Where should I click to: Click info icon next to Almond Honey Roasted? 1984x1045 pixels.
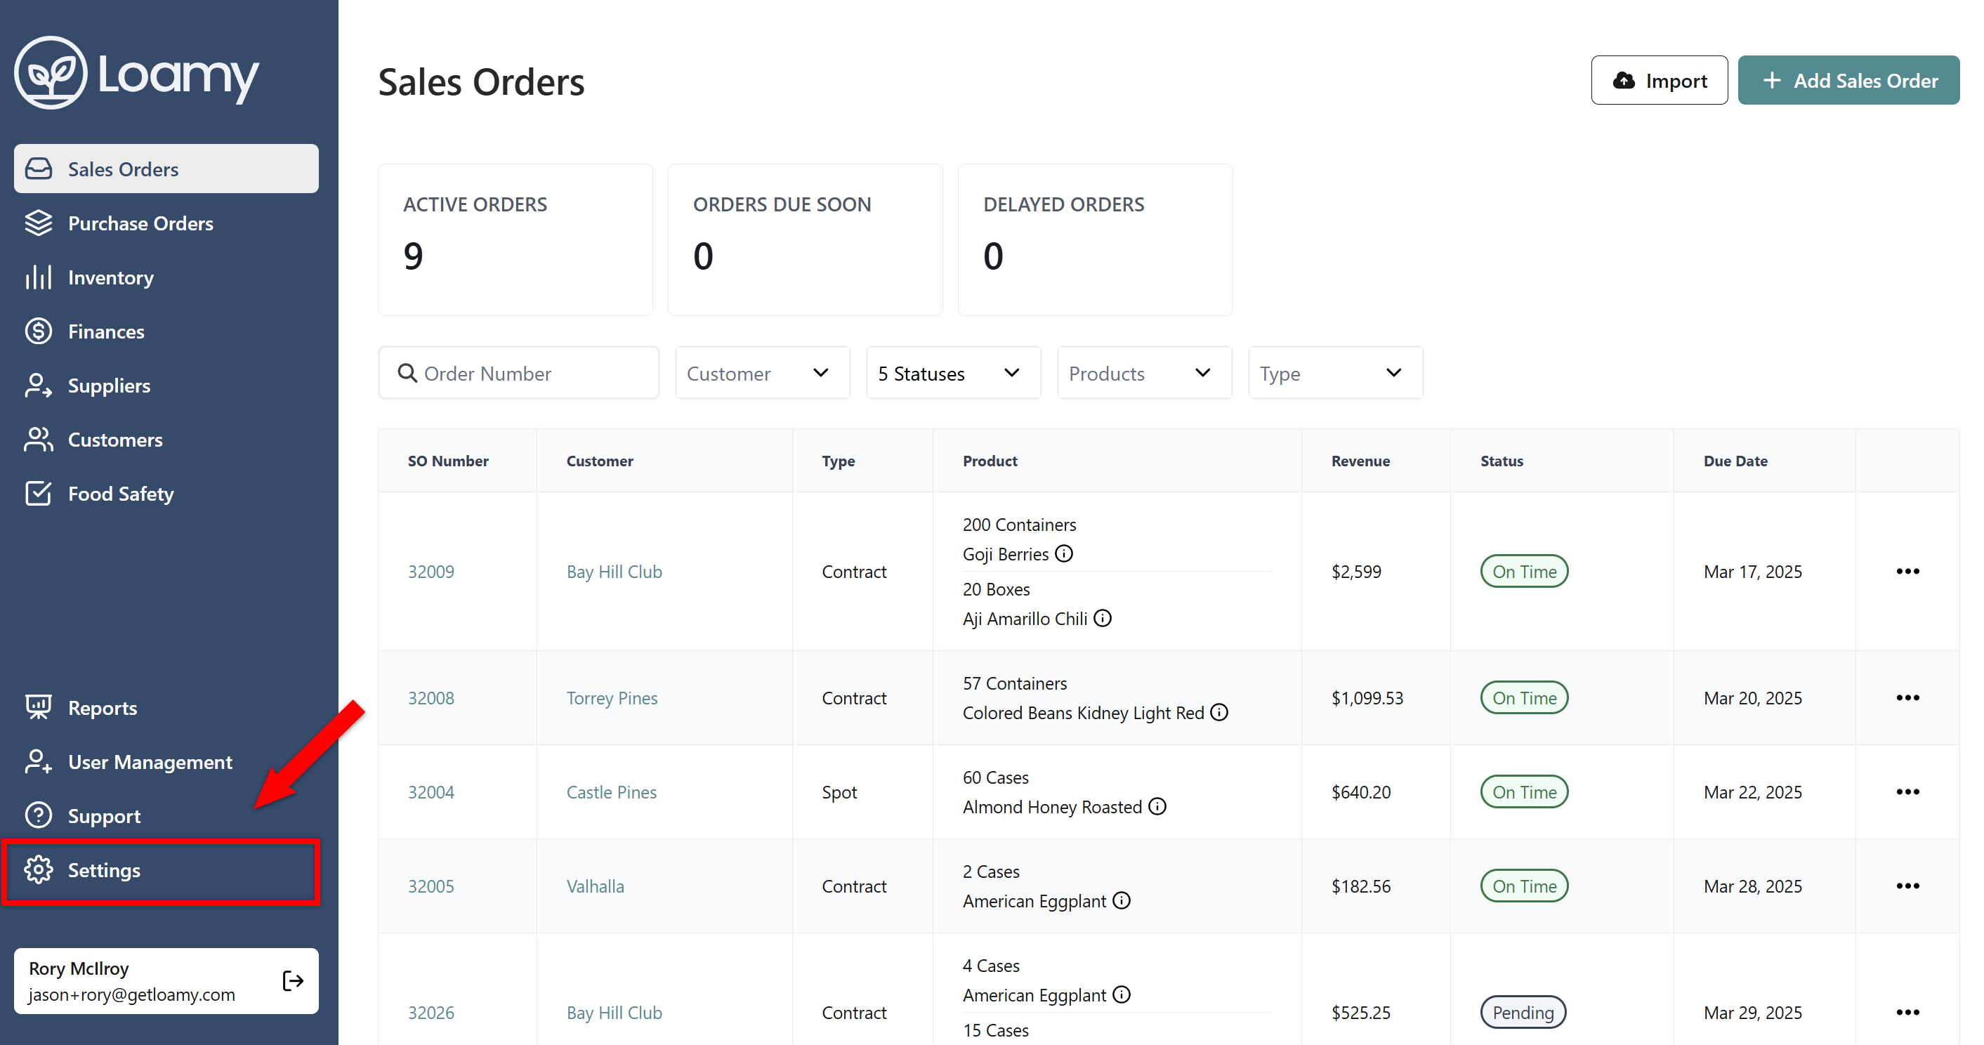click(x=1157, y=806)
